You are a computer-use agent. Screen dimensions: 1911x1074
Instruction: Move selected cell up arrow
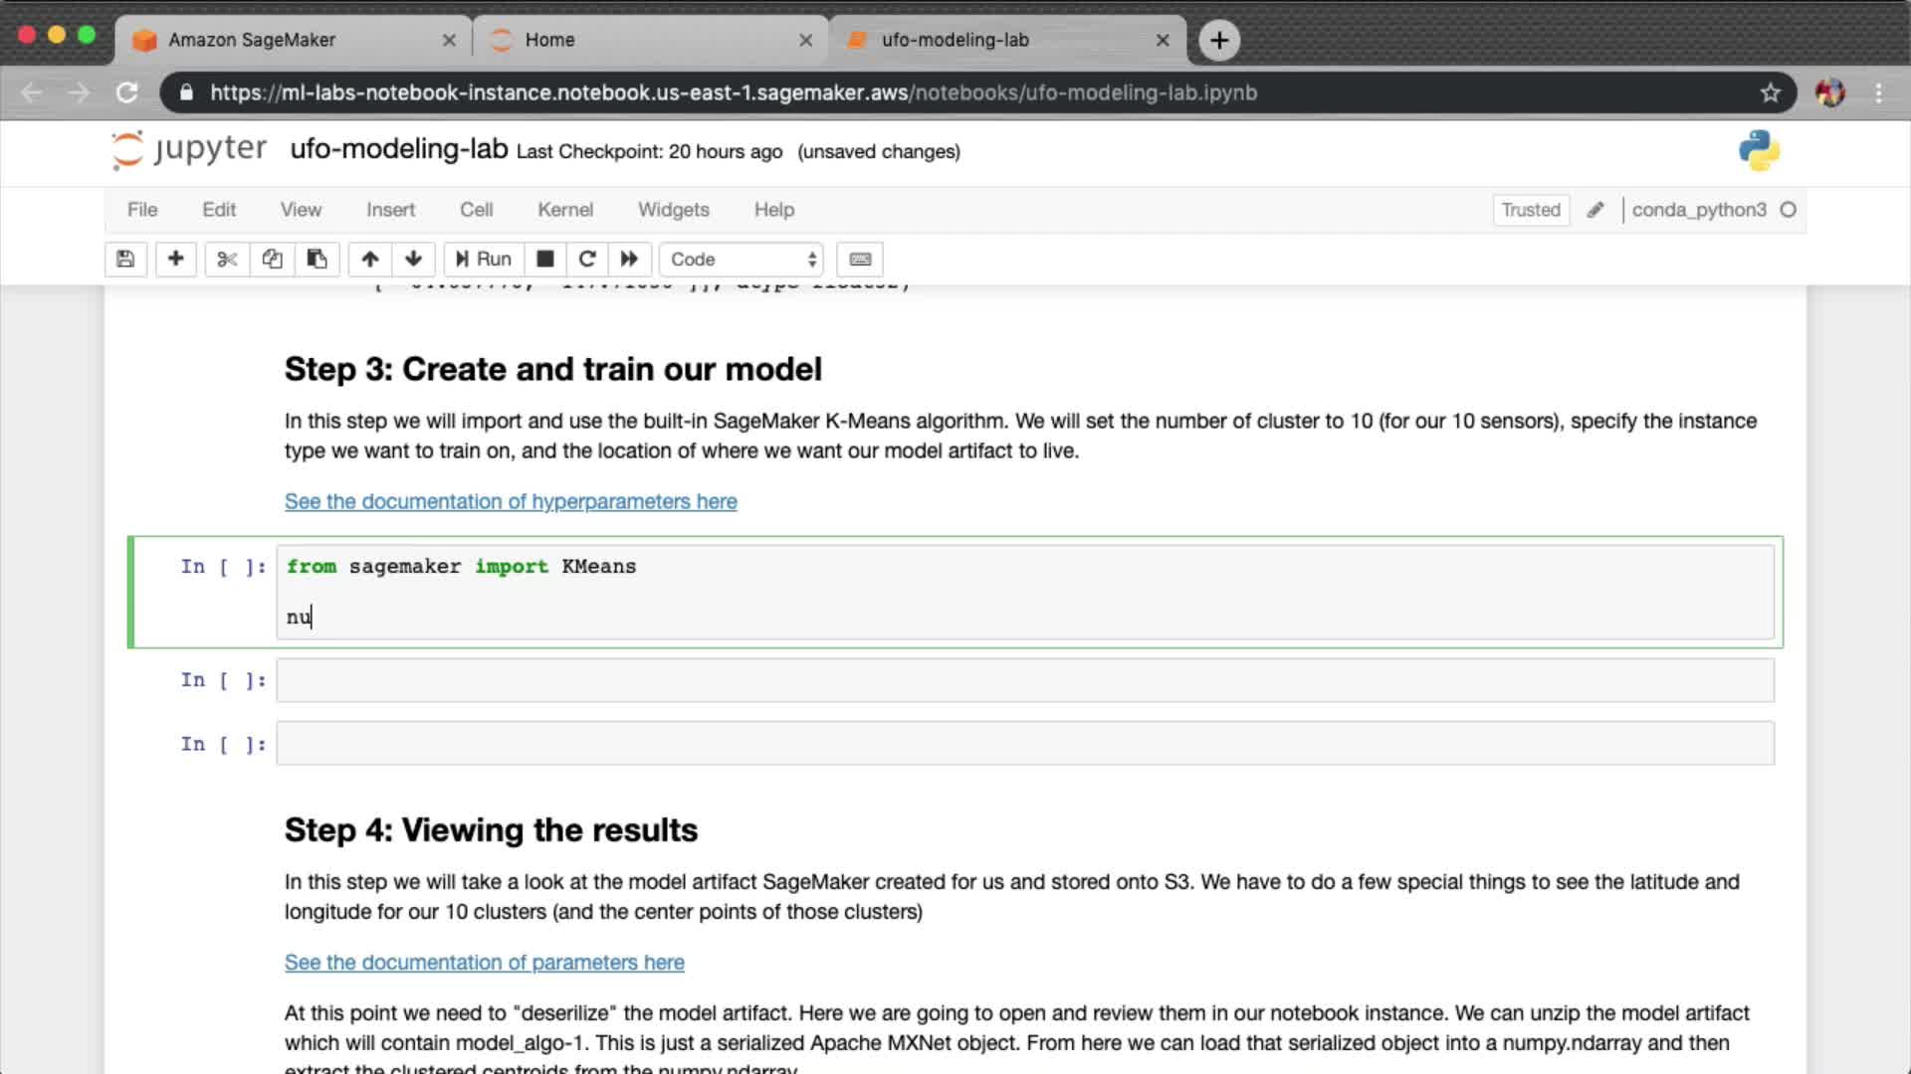(x=370, y=260)
